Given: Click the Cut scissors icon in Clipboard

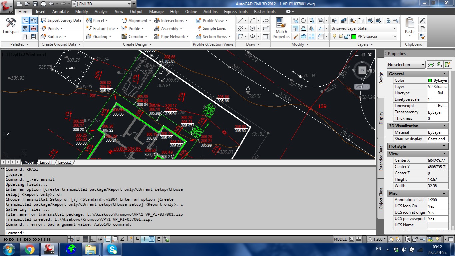Looking at the screenshot, I should (x=422, y=20).
